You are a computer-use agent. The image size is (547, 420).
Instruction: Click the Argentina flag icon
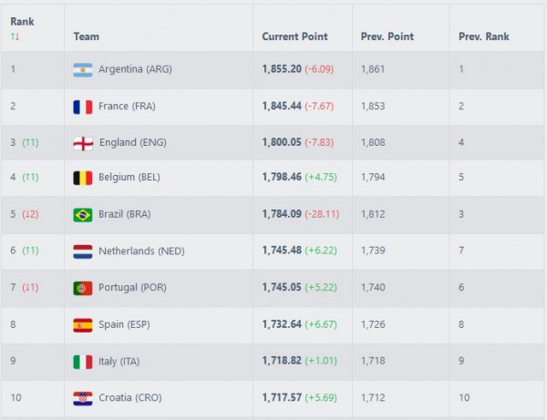(83, 70)
